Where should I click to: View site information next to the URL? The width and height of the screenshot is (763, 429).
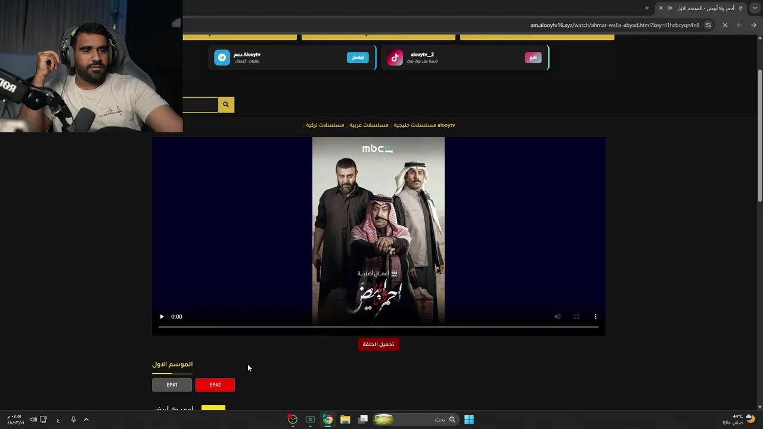[708, 25]
